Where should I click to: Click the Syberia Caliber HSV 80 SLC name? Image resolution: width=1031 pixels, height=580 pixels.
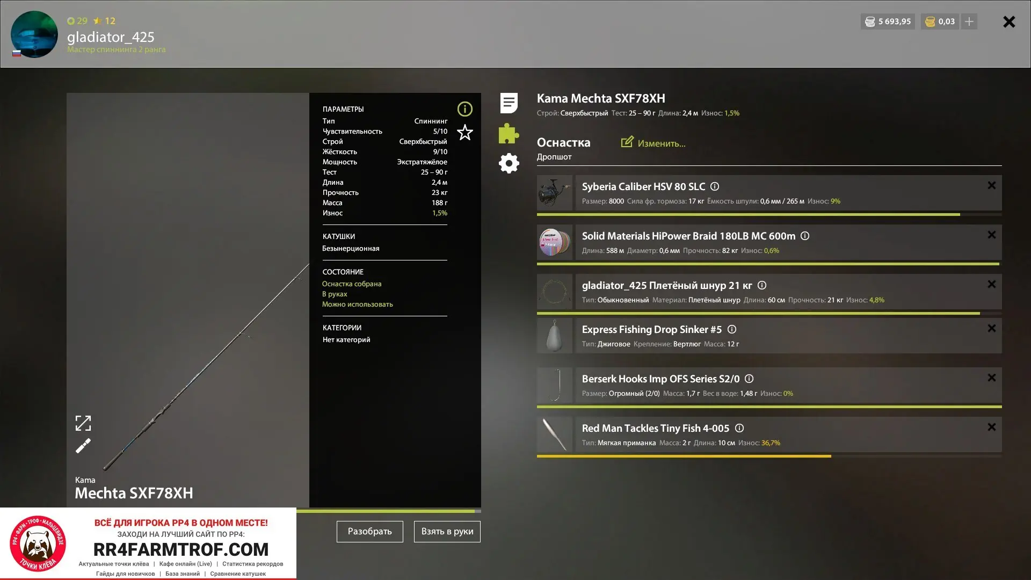(643, 186)
